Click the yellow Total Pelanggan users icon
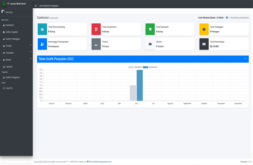This screenshot has width=253, height=165. tap(204, 29)
